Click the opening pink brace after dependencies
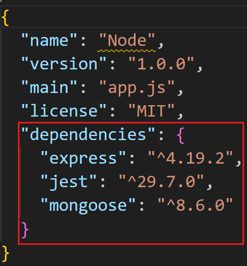 click(x=181, y=135)
